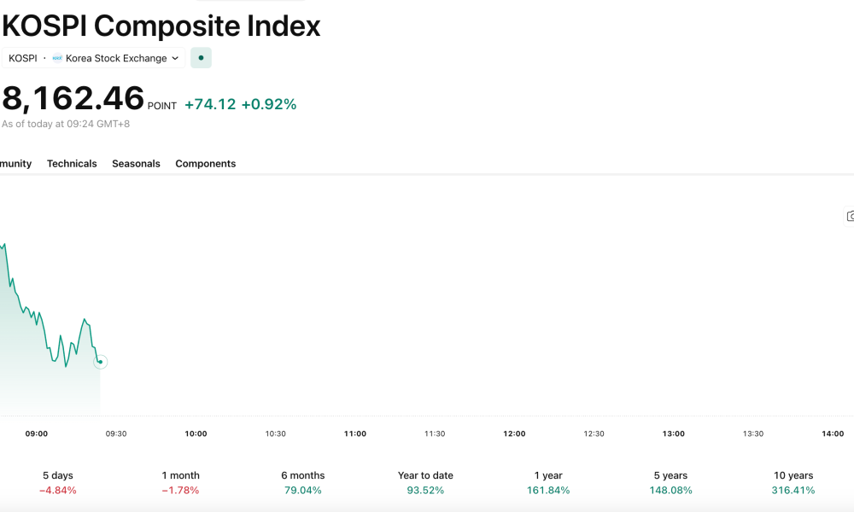
Task: Select the 6 months range
Action: point(303,483)
